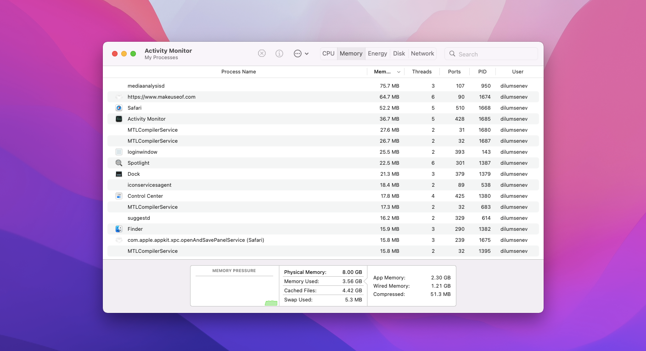Open process info using the (i) toolbar icon
Image resolution: width=646 pixels, height=351 pixels.
click(x=279, y=53)
